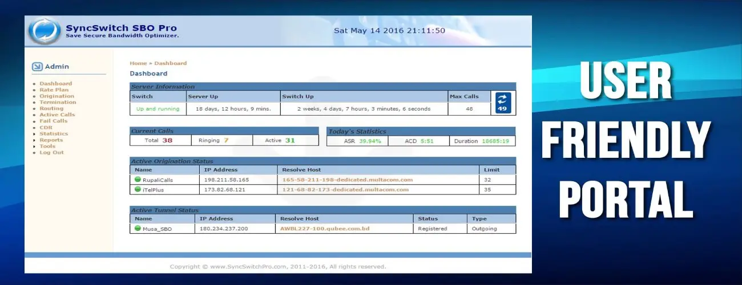Image resolution: width=742 pixels, height=285 pixels.
Task: Click the iTelPlus origination name
Action: click(x=154, y=190)
